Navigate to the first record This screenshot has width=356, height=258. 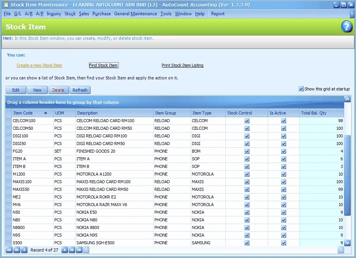tap(9, 250)
